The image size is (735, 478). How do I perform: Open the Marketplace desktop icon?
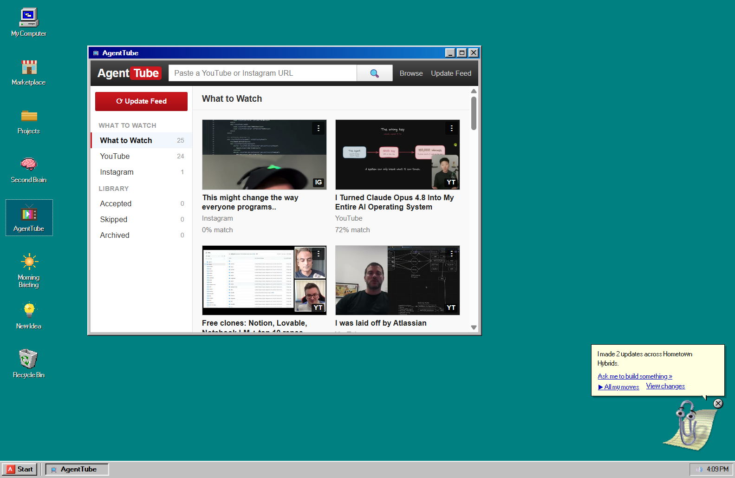pyautogui.click(x=29, y=72)
